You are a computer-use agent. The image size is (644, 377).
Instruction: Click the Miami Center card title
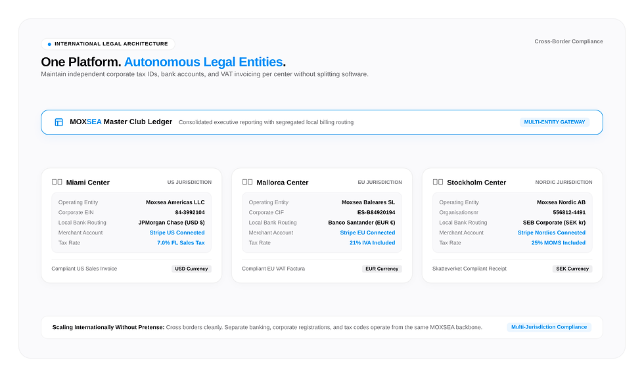click(88, 183)
